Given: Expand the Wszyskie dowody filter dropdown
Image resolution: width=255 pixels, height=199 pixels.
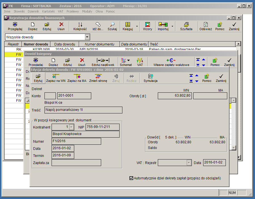Looking at the screenshot, I should click(87, 37).
